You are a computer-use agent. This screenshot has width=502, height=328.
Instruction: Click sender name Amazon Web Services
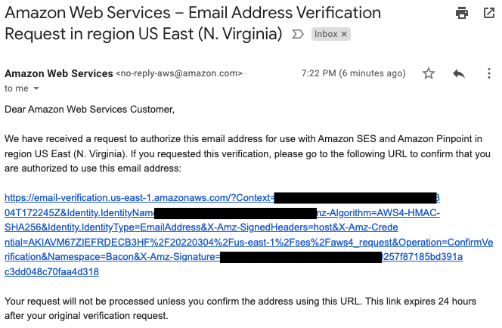tap(58, 73)
